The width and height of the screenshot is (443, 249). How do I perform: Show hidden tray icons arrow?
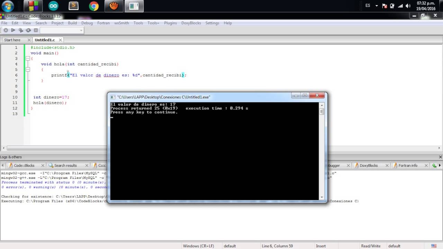[377, 6]
